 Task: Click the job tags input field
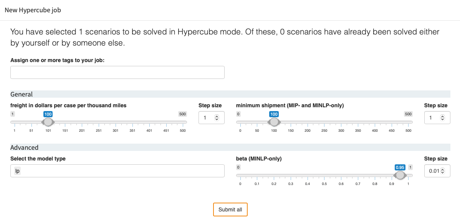117,72
